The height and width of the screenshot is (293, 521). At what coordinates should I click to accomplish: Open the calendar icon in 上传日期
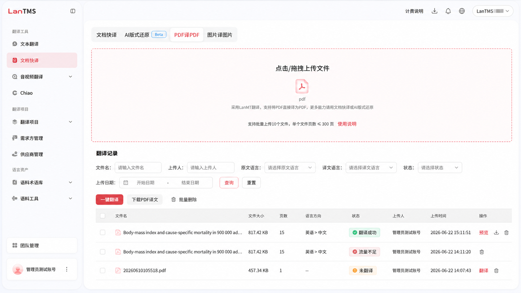(x=126, y=183)
